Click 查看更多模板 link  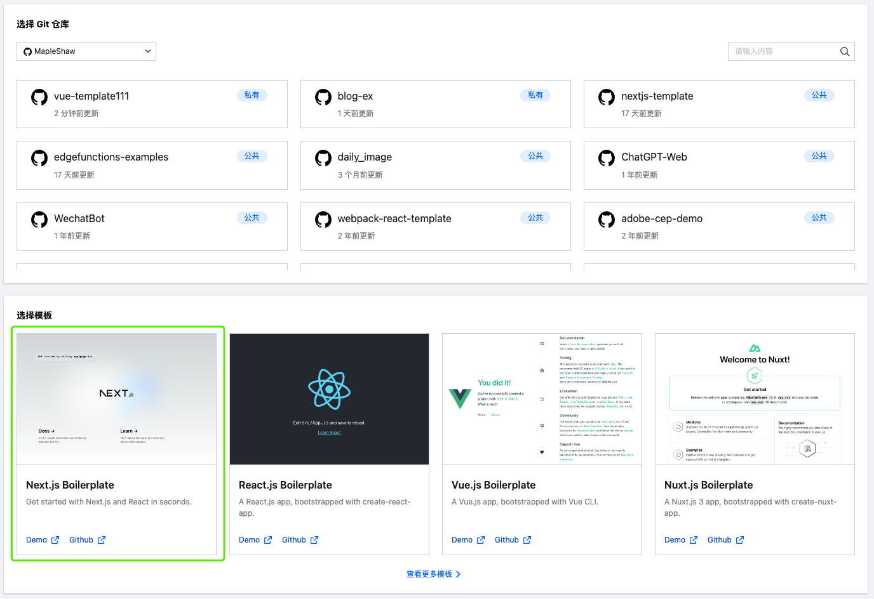tap(429, 574)
